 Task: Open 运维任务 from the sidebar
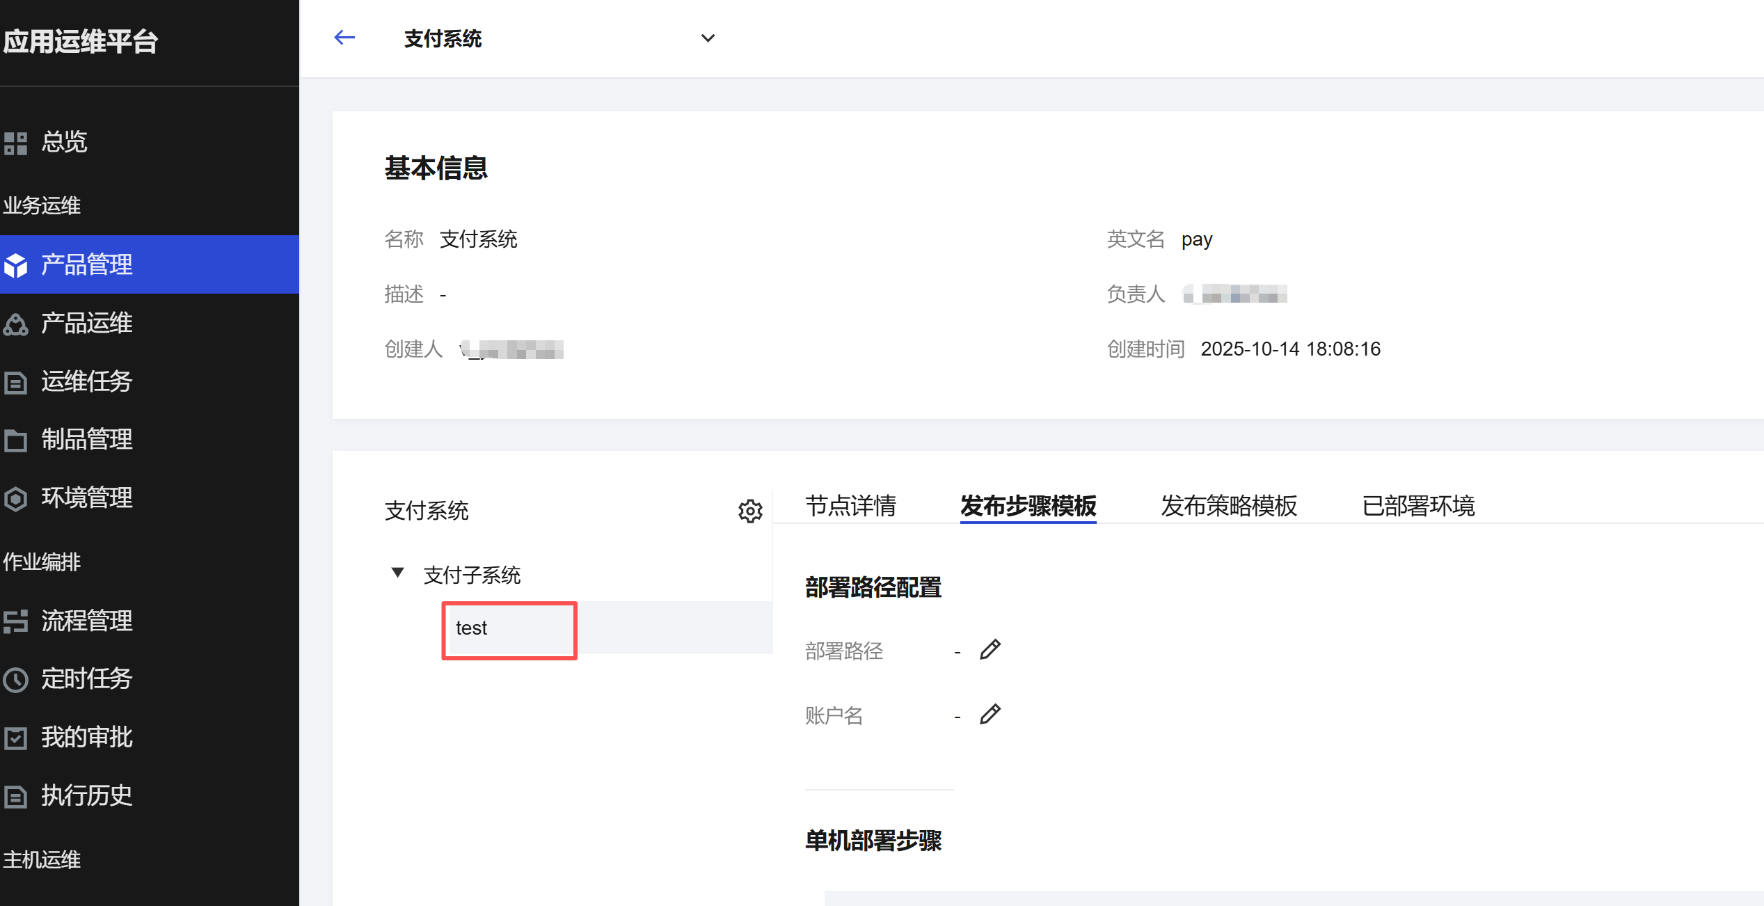coord(86,381)
